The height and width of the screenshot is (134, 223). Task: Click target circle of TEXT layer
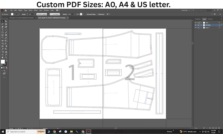coord(219,23)
